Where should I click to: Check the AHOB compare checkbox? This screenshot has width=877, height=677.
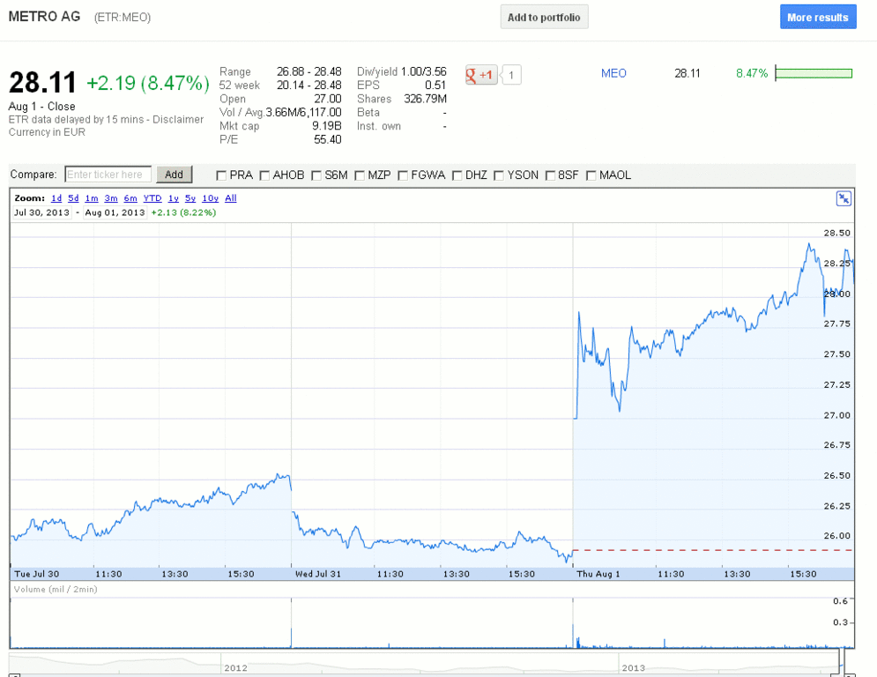(264, 175)
